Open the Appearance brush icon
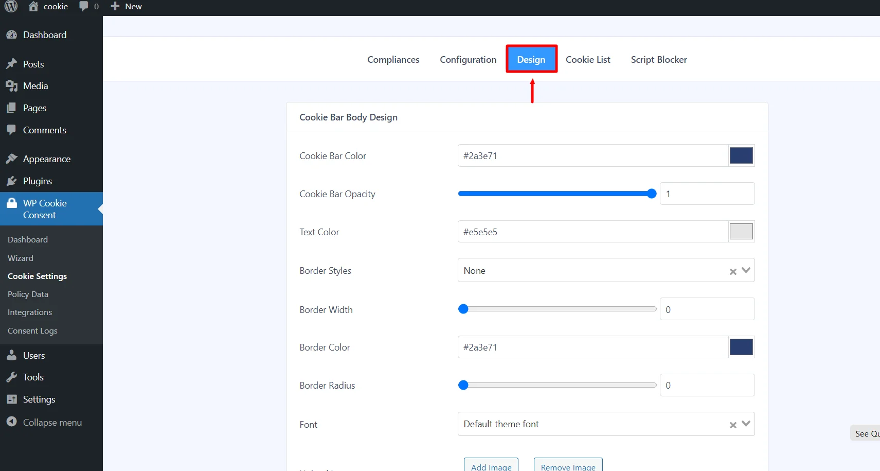880x471 pixels. [x=12, y=159]
